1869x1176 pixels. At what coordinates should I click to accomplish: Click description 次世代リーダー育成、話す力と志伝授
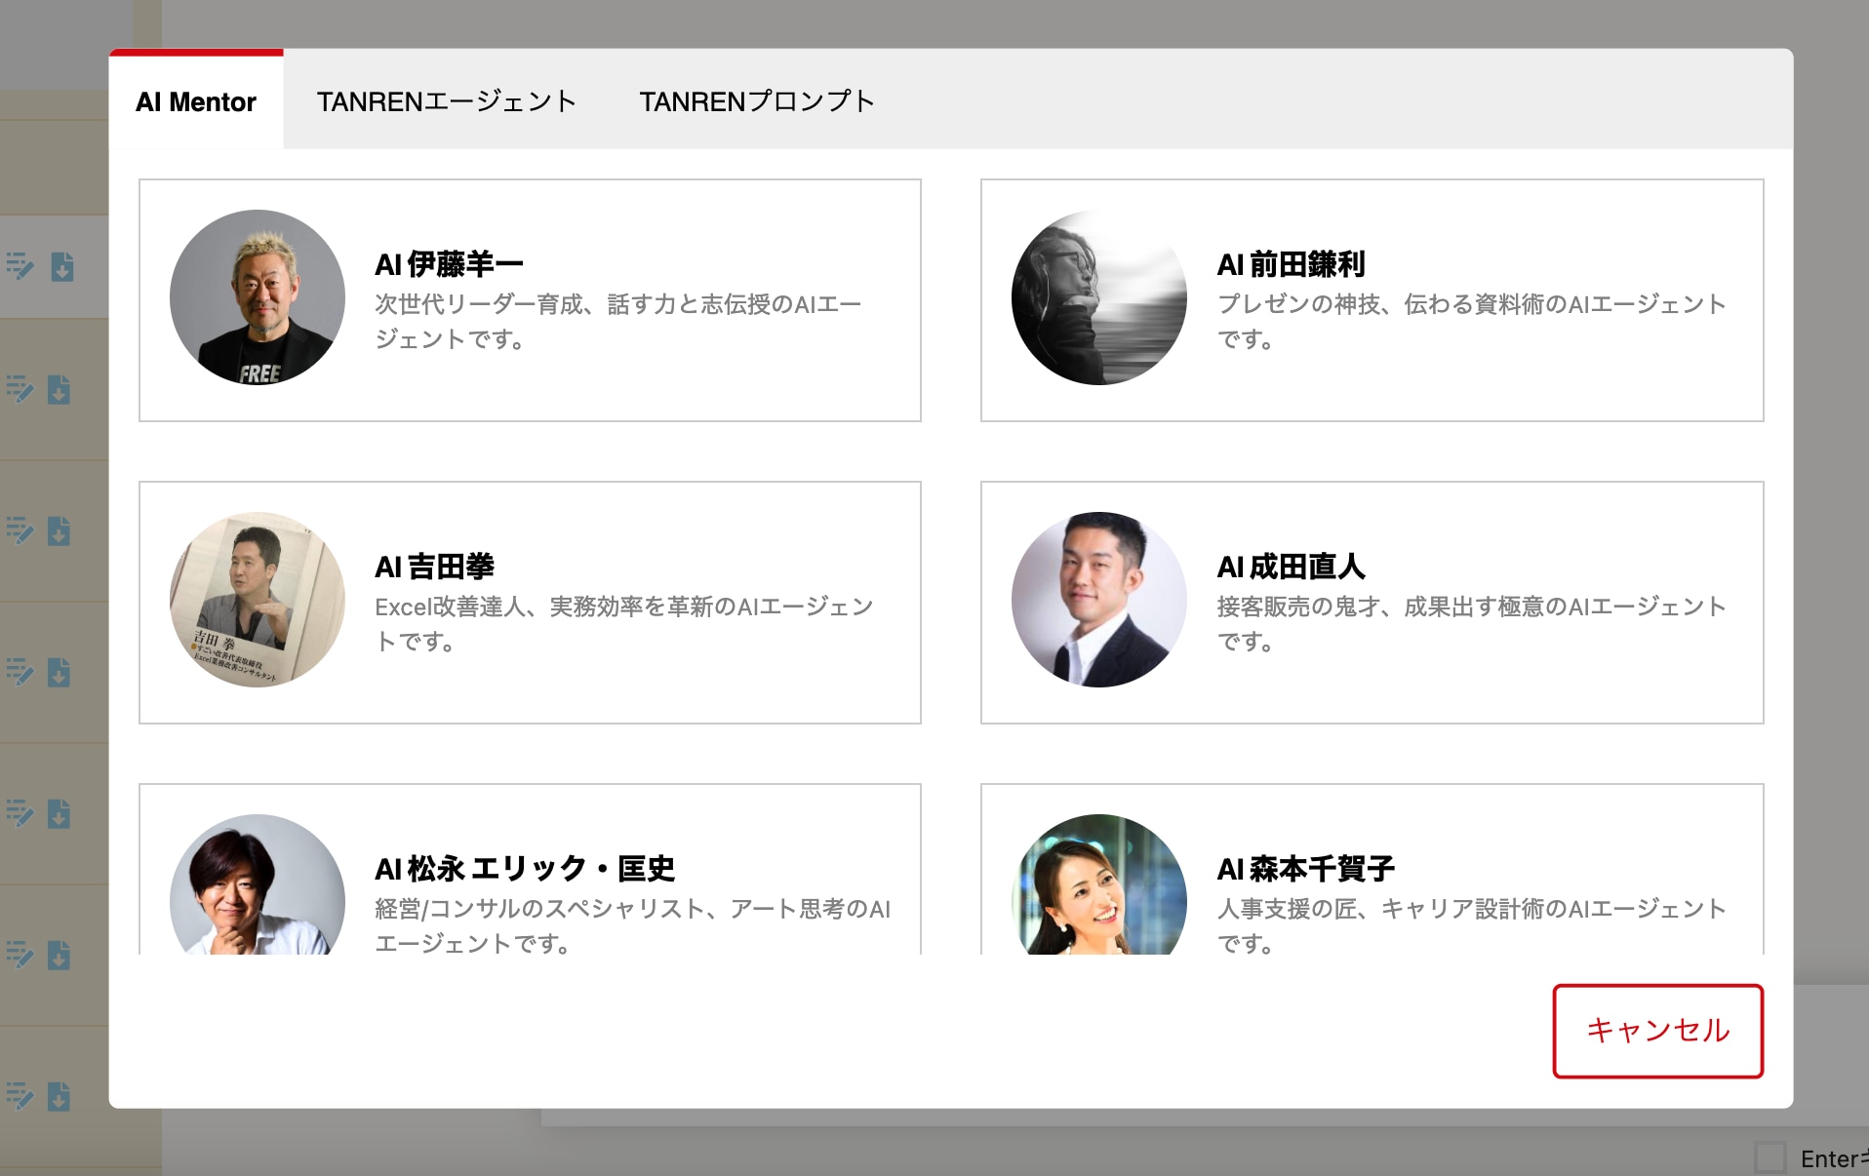[x=618, y=322]
